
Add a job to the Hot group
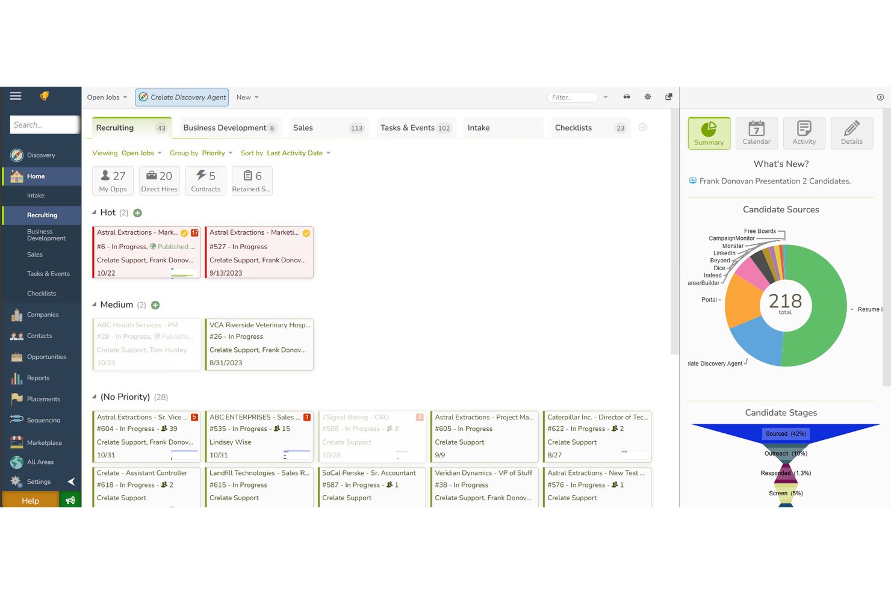click(x=137, y=213)
